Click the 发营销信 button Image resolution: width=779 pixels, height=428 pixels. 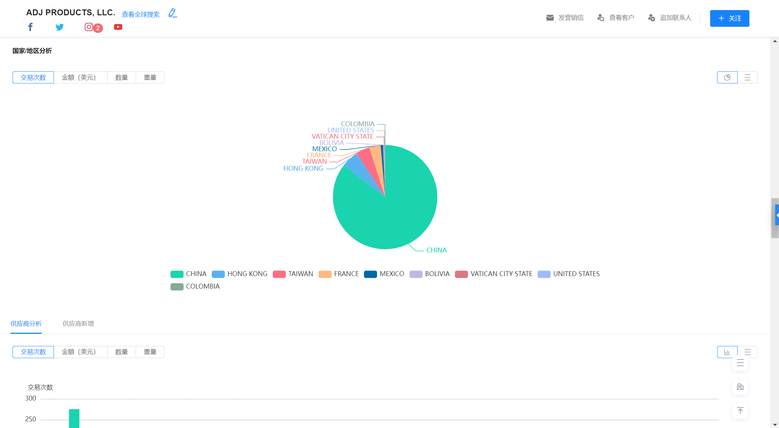565,18
